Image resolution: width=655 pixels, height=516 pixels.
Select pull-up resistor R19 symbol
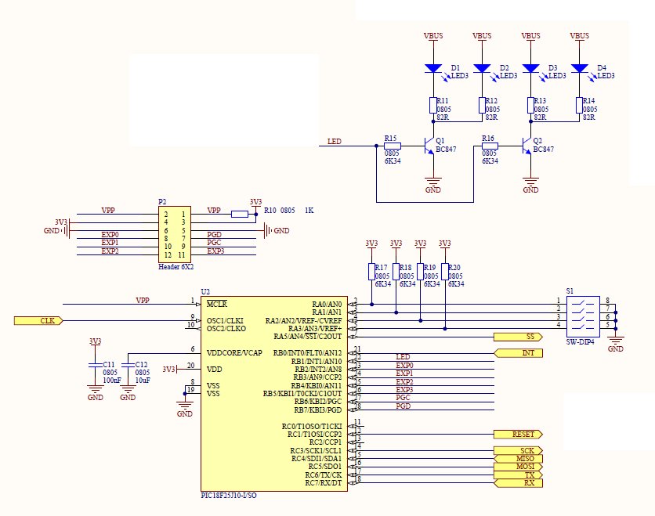(420, 272)
